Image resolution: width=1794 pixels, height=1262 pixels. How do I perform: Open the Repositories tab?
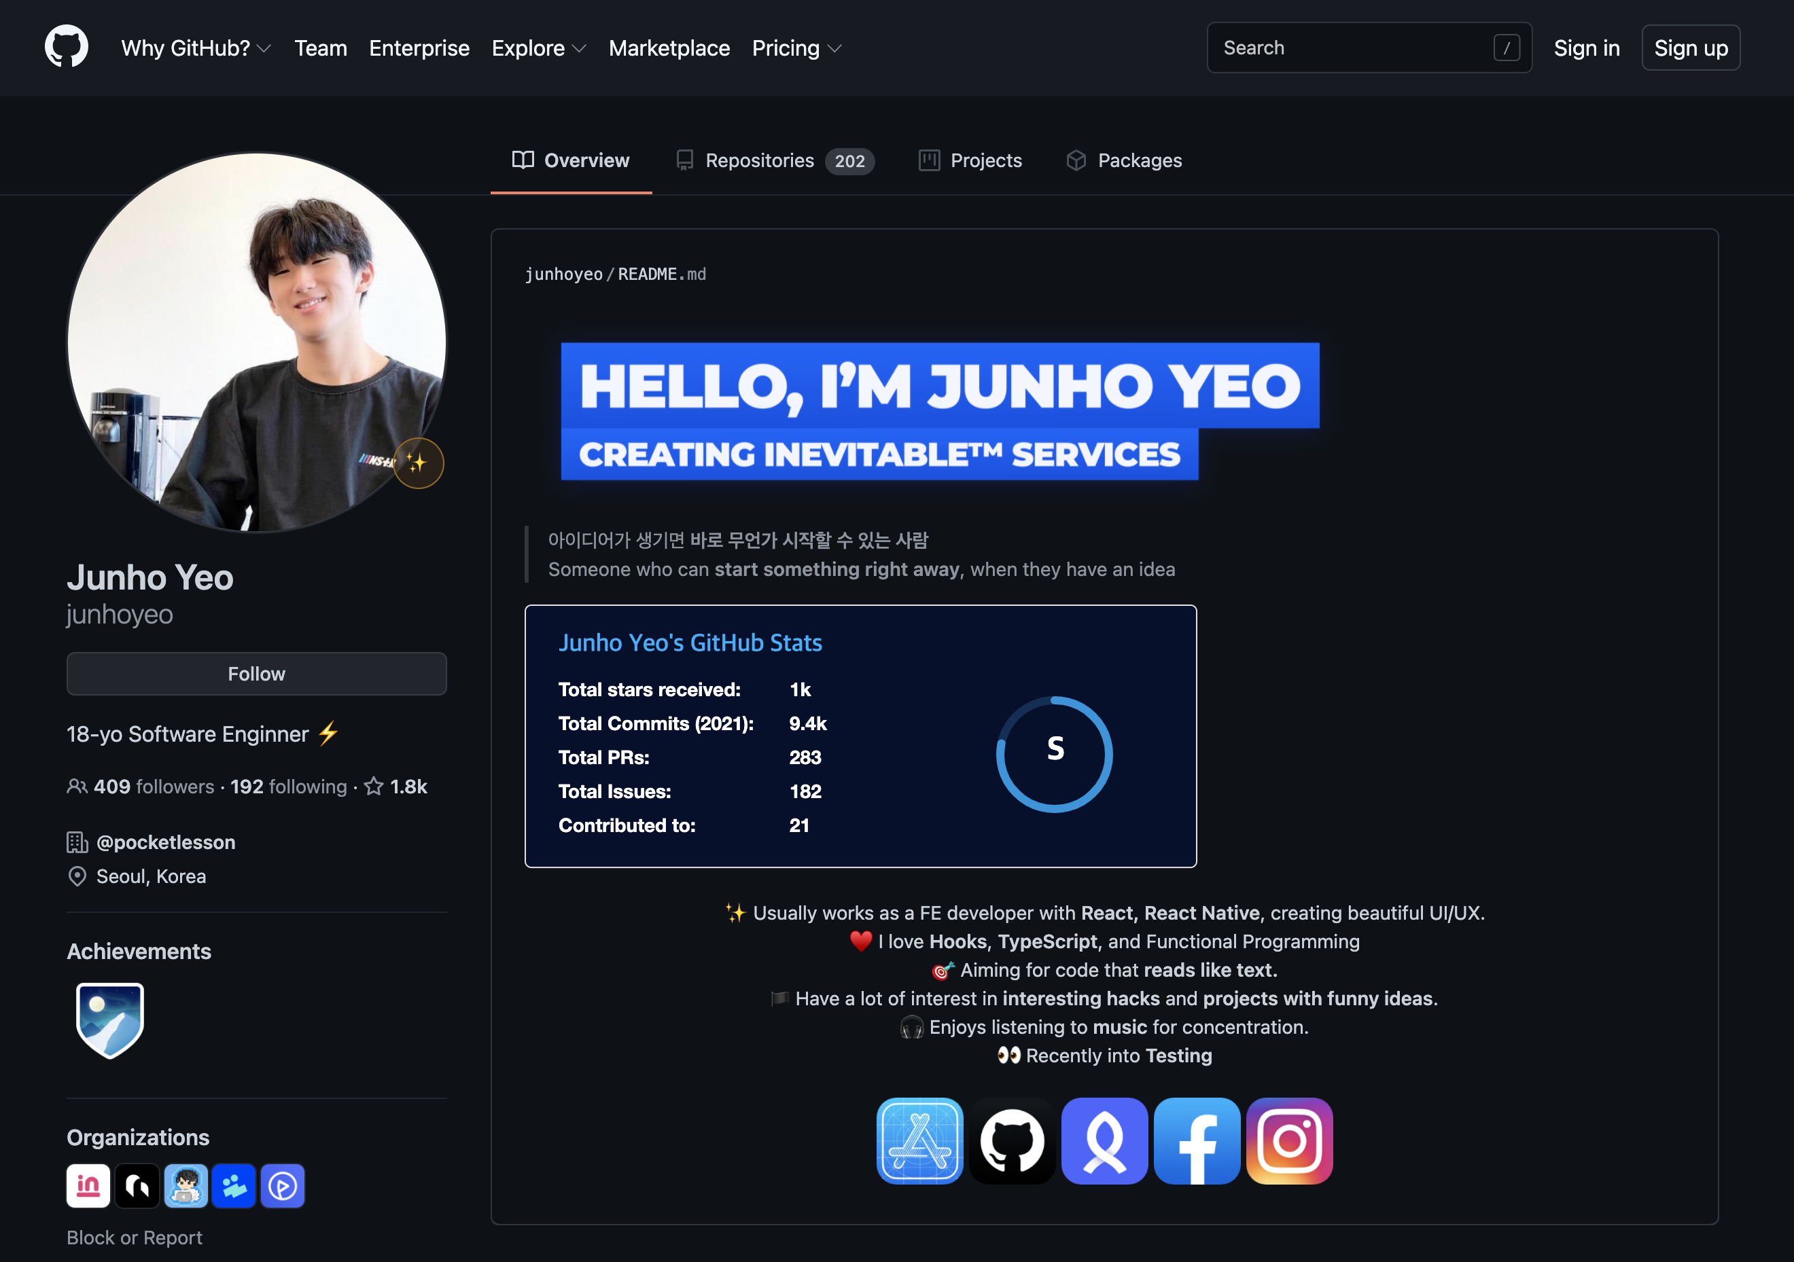click(774, 160)
